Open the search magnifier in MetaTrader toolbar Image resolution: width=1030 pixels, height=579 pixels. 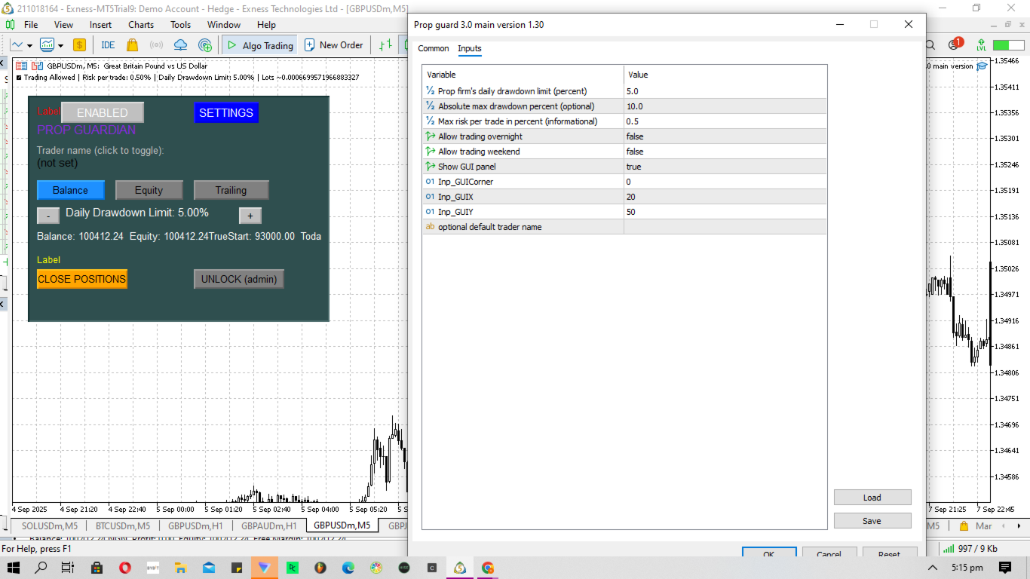pyautogui.click(x=930, y=45)
